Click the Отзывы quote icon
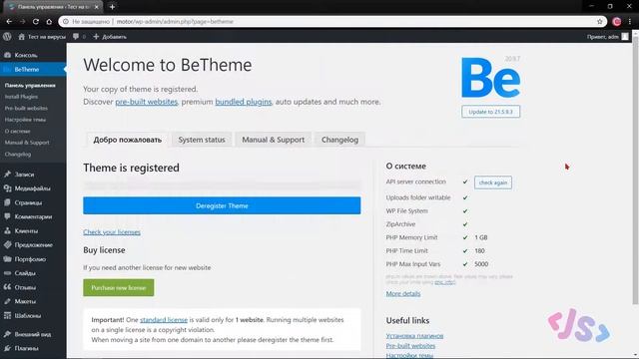The image size is (639, 359). [7, 287]
